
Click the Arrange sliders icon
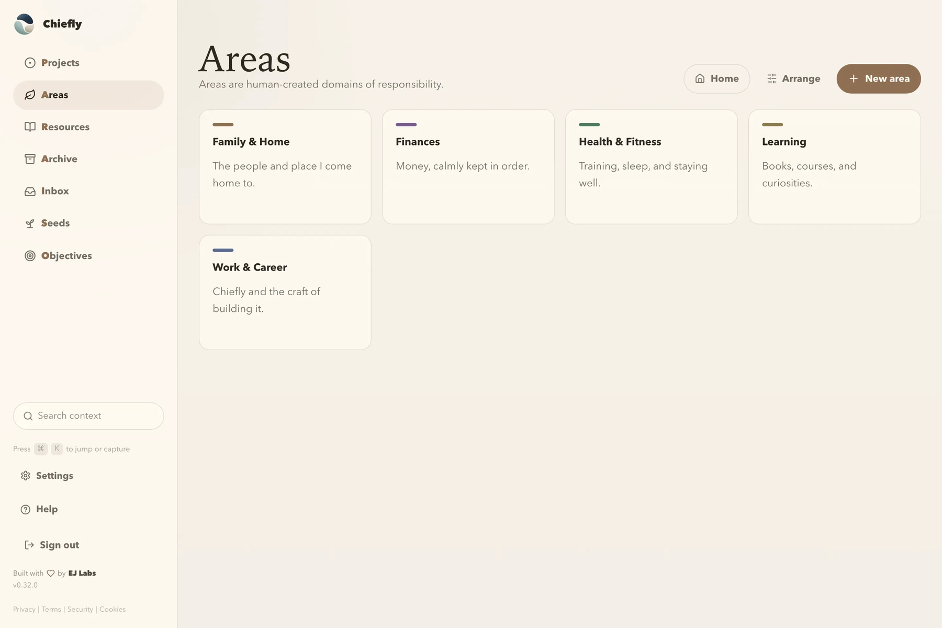(772, 78)
